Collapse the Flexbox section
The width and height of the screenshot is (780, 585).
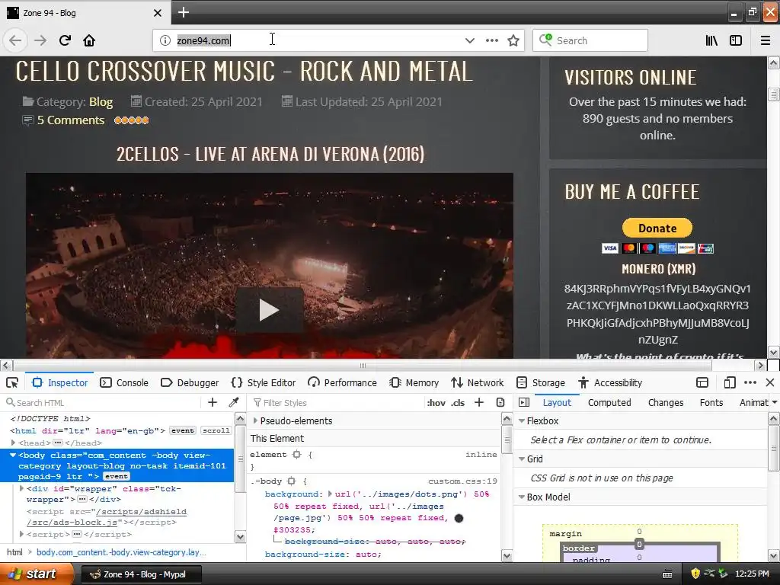[522, 420]
